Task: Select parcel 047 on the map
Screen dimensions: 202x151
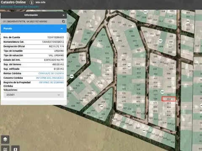Action: [78, 103]
